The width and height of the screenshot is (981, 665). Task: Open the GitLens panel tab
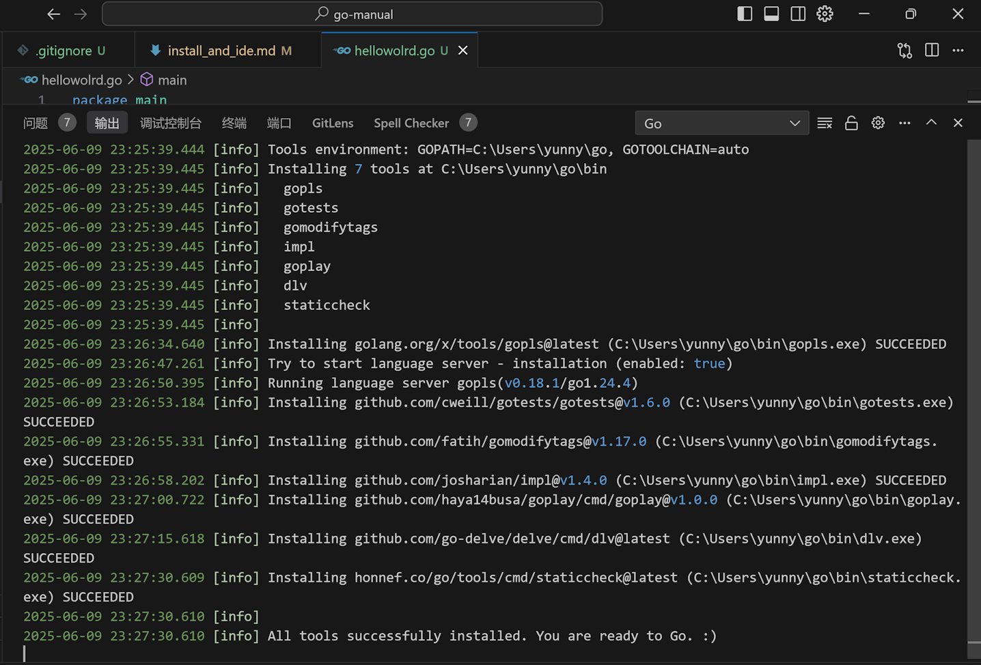[332, 123]
